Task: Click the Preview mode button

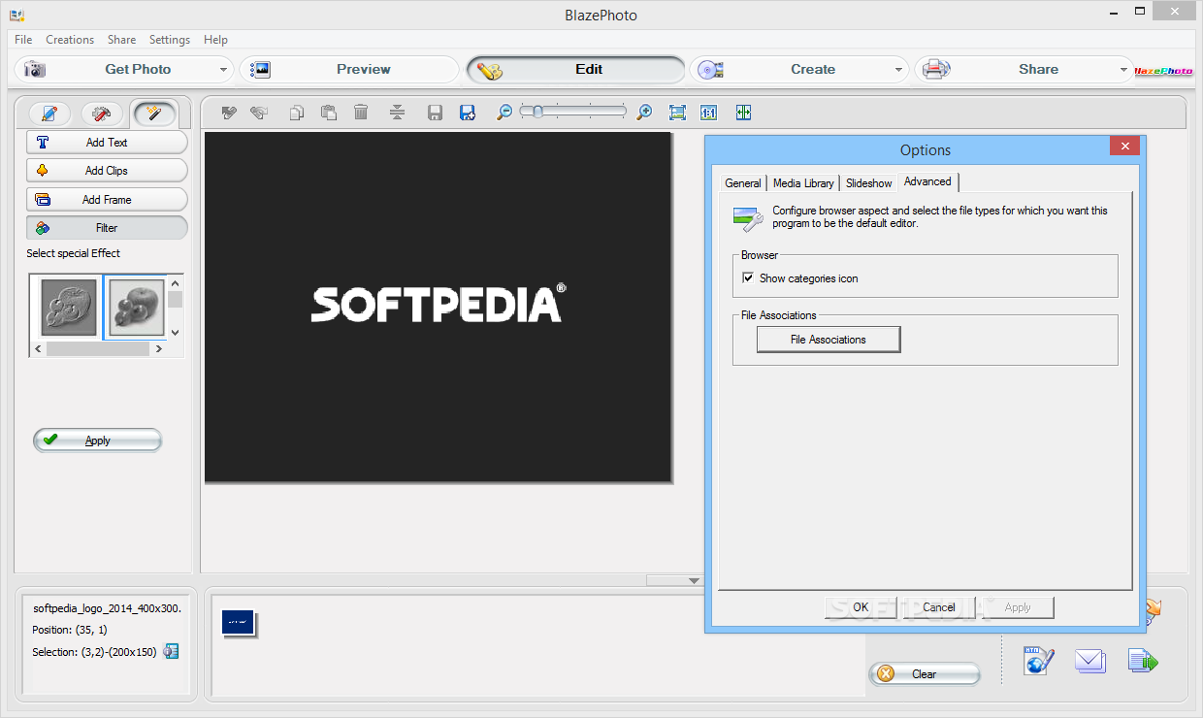Action: coord(349,70)
